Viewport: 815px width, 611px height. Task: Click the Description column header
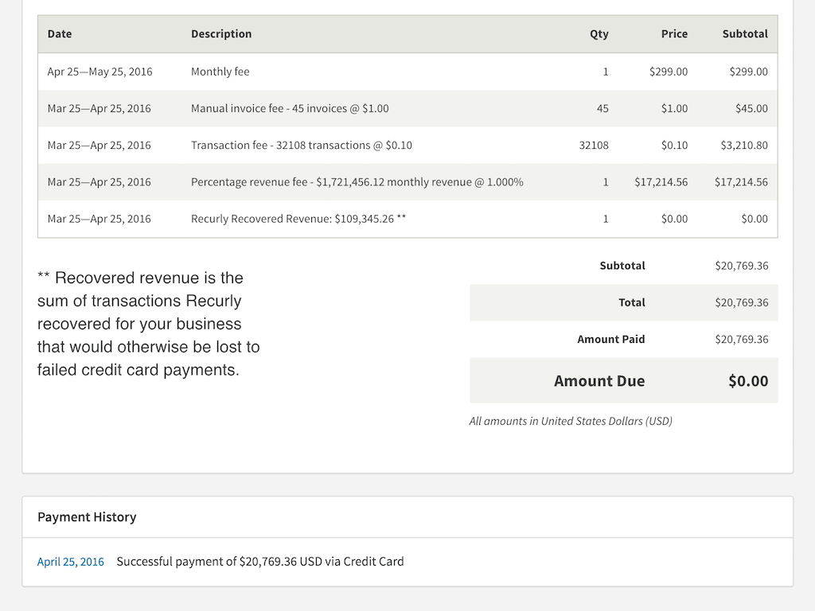(x=221, y=33)
